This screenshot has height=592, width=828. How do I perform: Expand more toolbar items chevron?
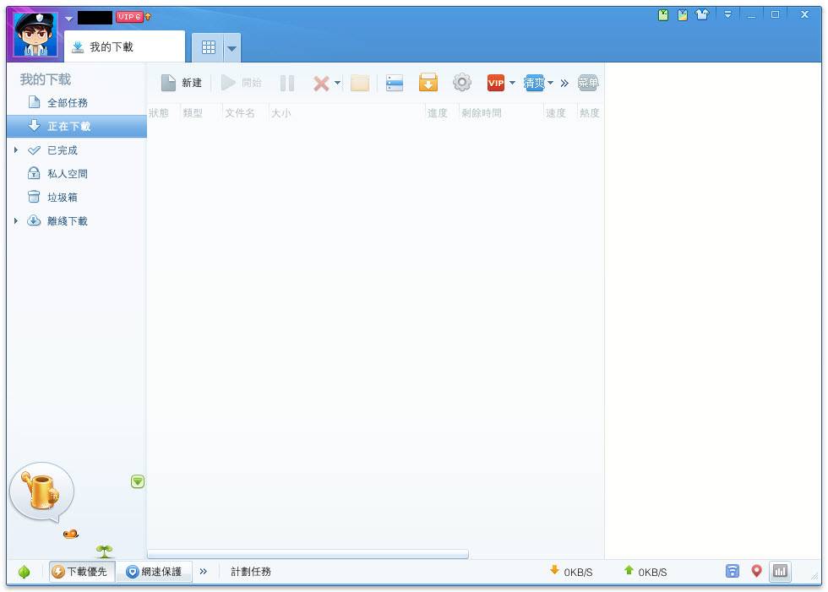(x=564, y=83)
